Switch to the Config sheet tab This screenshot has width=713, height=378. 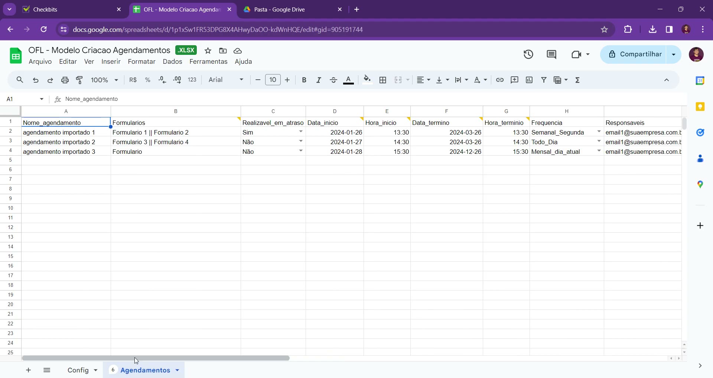(x=78, y=370)
